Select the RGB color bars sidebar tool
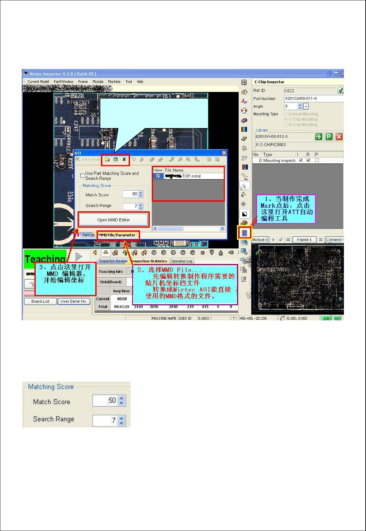Screen dimensions: 366x531 click(244, 129)
